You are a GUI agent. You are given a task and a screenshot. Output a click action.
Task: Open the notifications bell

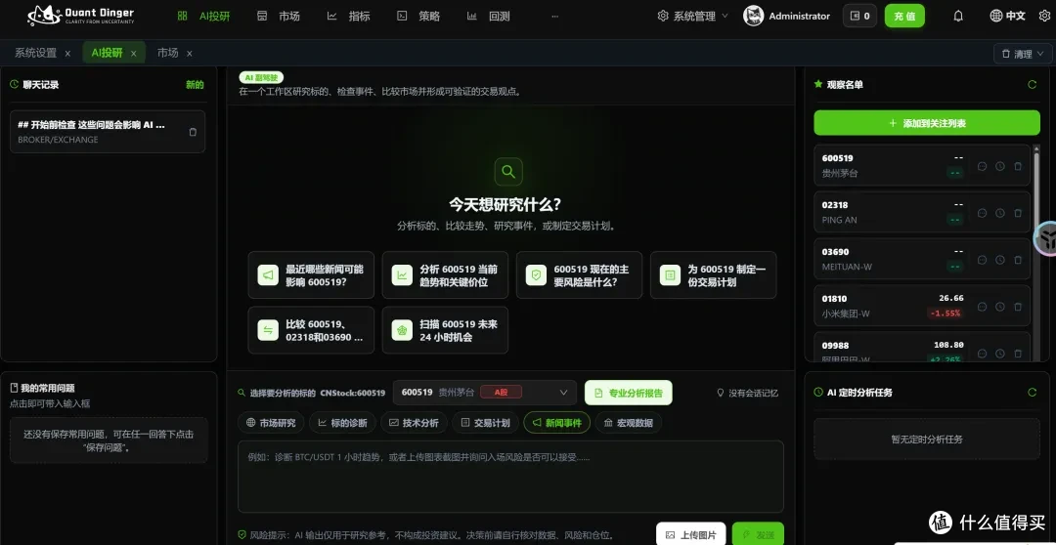tap(958, 17)
